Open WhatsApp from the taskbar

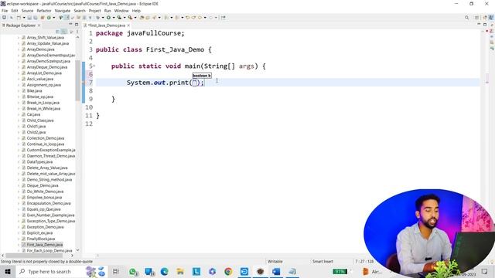coord(133,271)
